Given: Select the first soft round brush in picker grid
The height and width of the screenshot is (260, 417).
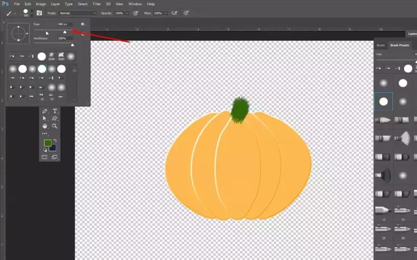Looking at the screenshot, I should click(x=13, y=69).
